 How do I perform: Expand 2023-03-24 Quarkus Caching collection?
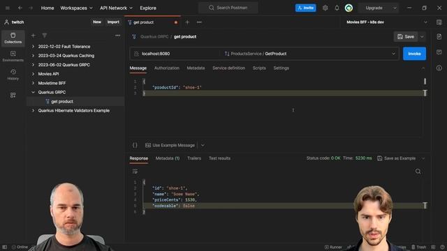tap(33, 56)
